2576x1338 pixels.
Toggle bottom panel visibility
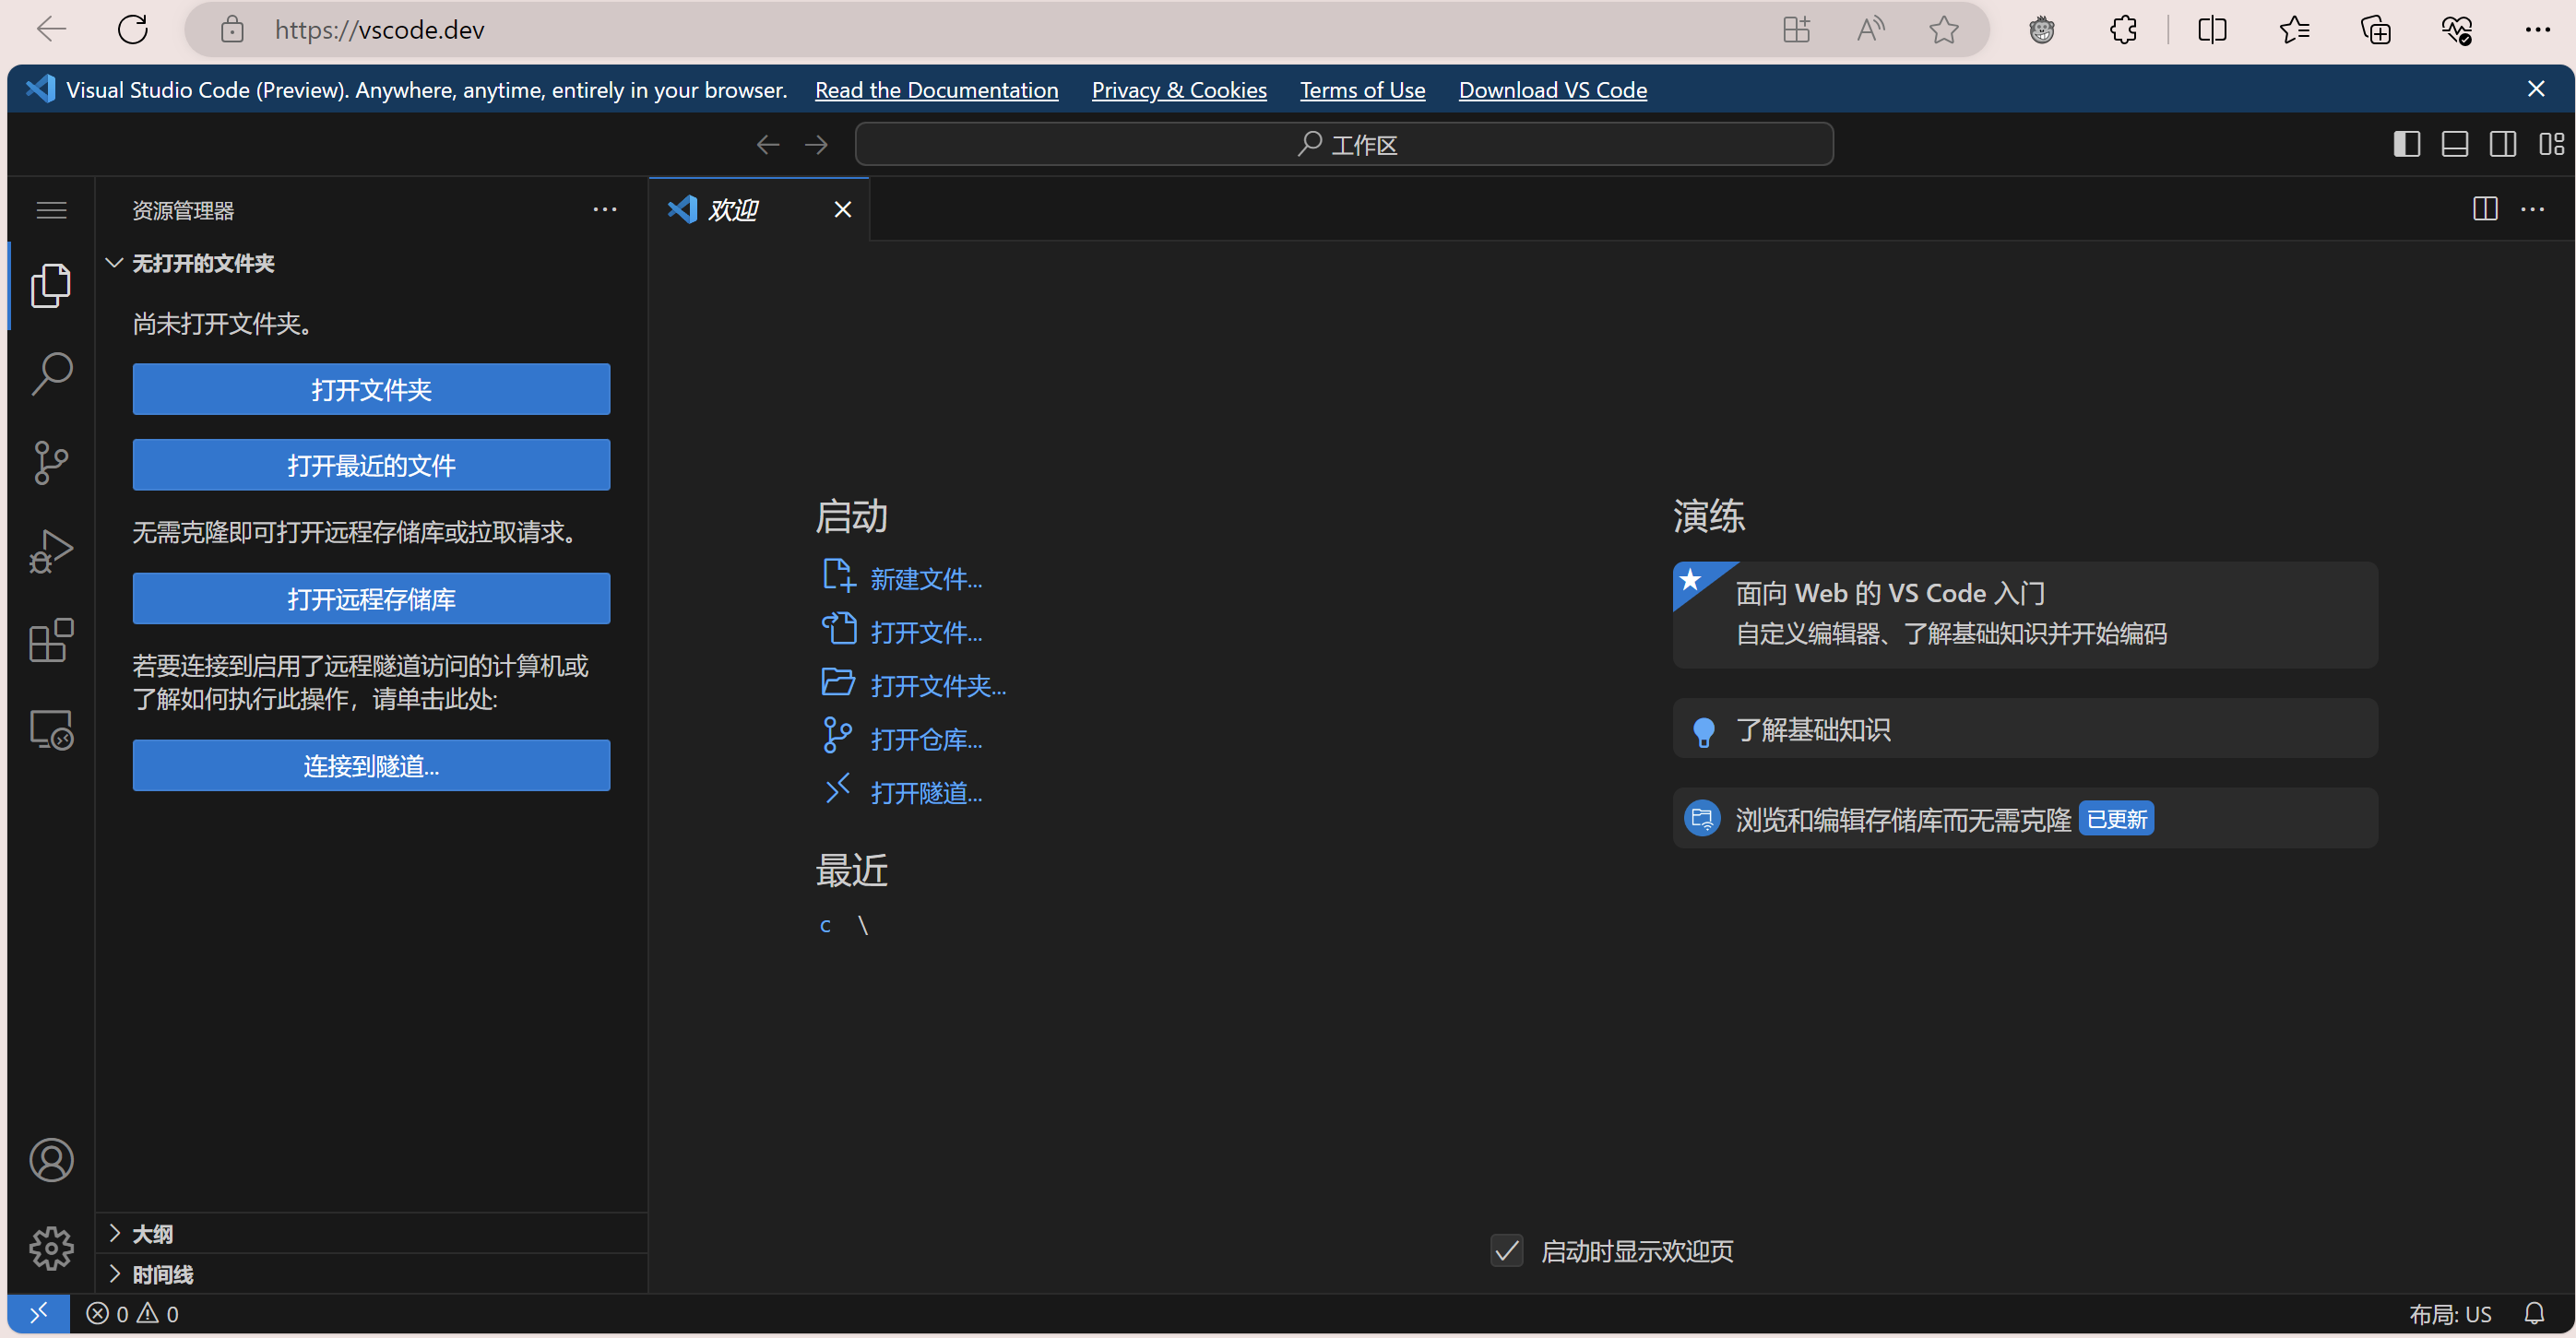click(2454, 144)
